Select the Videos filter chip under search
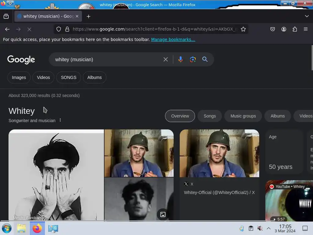313x235 pixels. click(43, 77)
